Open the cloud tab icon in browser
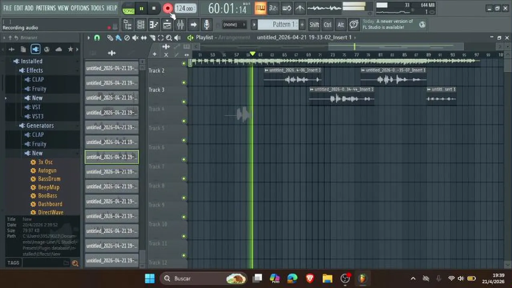The width and height of the screenshot is (512, 288). click(x=59, y=49)
